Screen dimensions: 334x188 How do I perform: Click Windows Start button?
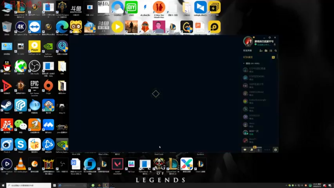click(x=3, y=185)
